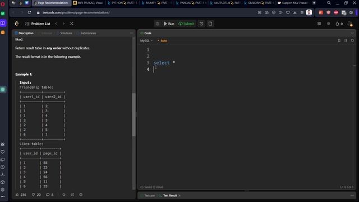Open the notes page icon
The width and height of the screenshot is (359, 202).
[x=210, y=24]
